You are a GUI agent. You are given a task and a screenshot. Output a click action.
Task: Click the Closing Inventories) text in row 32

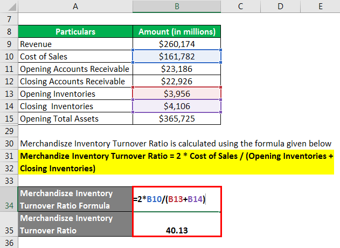pos(58,169)
